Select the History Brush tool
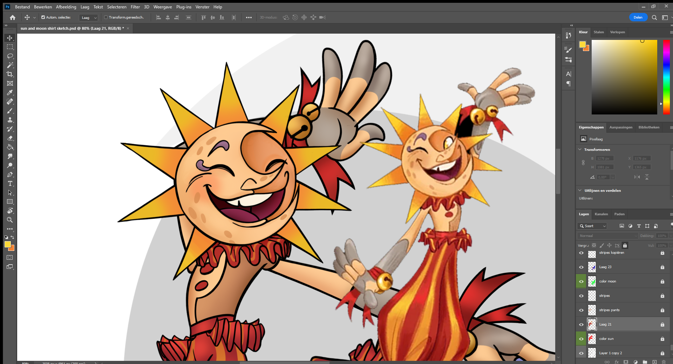 tap(10, 129)
